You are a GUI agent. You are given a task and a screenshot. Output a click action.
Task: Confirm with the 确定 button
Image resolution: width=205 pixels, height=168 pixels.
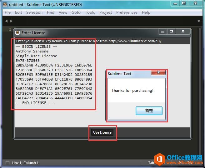[149, 111]
